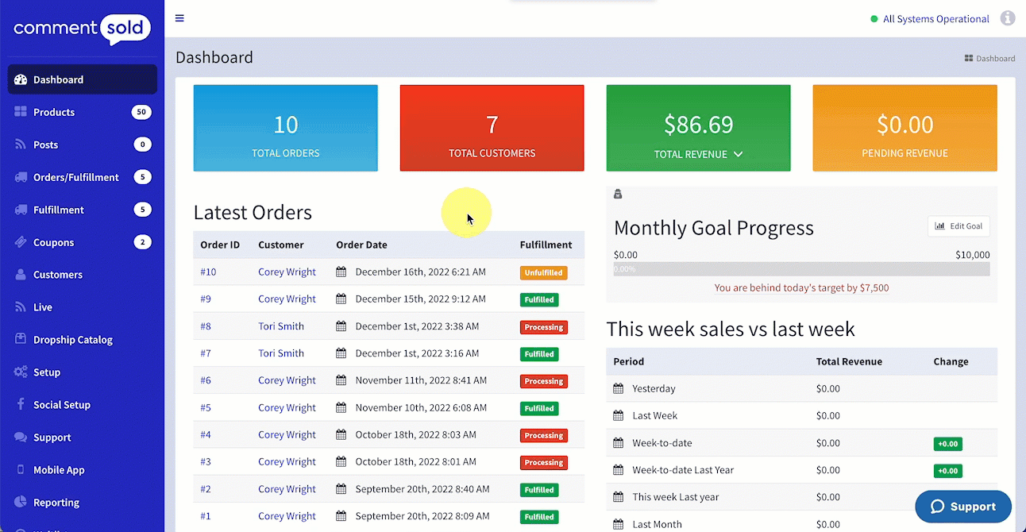The width and height of the screenshot is (1026, 532).
Task: Click the Total Orders blue card
Action: [x=286, y=128]
